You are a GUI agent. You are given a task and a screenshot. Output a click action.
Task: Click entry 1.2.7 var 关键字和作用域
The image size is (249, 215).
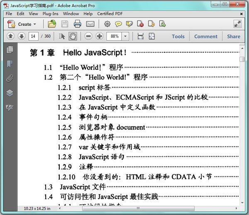(99, 147)
